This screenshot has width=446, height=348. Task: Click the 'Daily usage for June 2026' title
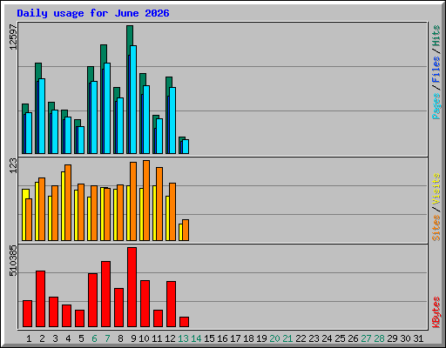click(93, 13)
